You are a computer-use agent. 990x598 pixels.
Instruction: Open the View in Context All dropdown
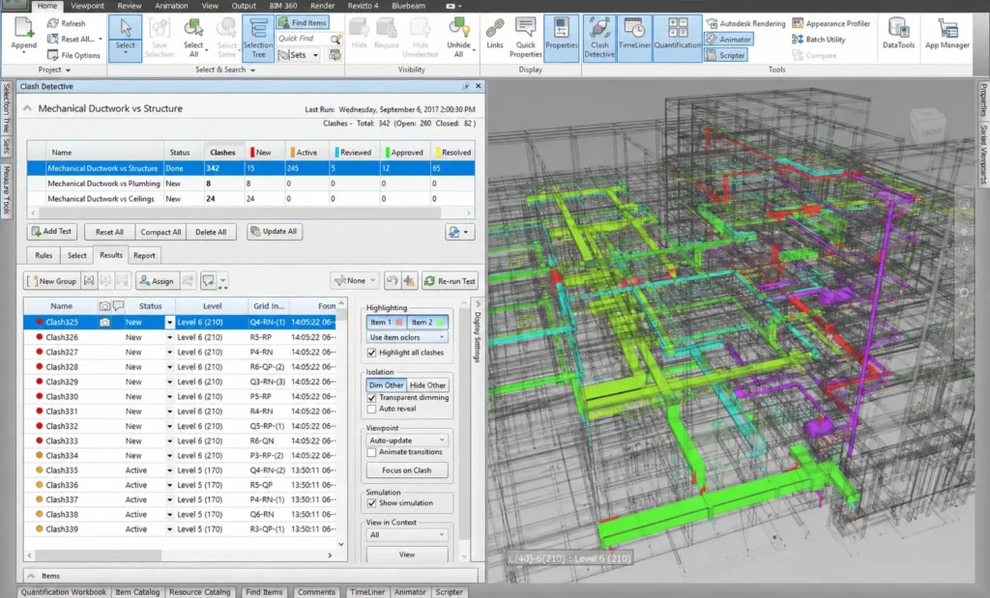coord(407,535)
